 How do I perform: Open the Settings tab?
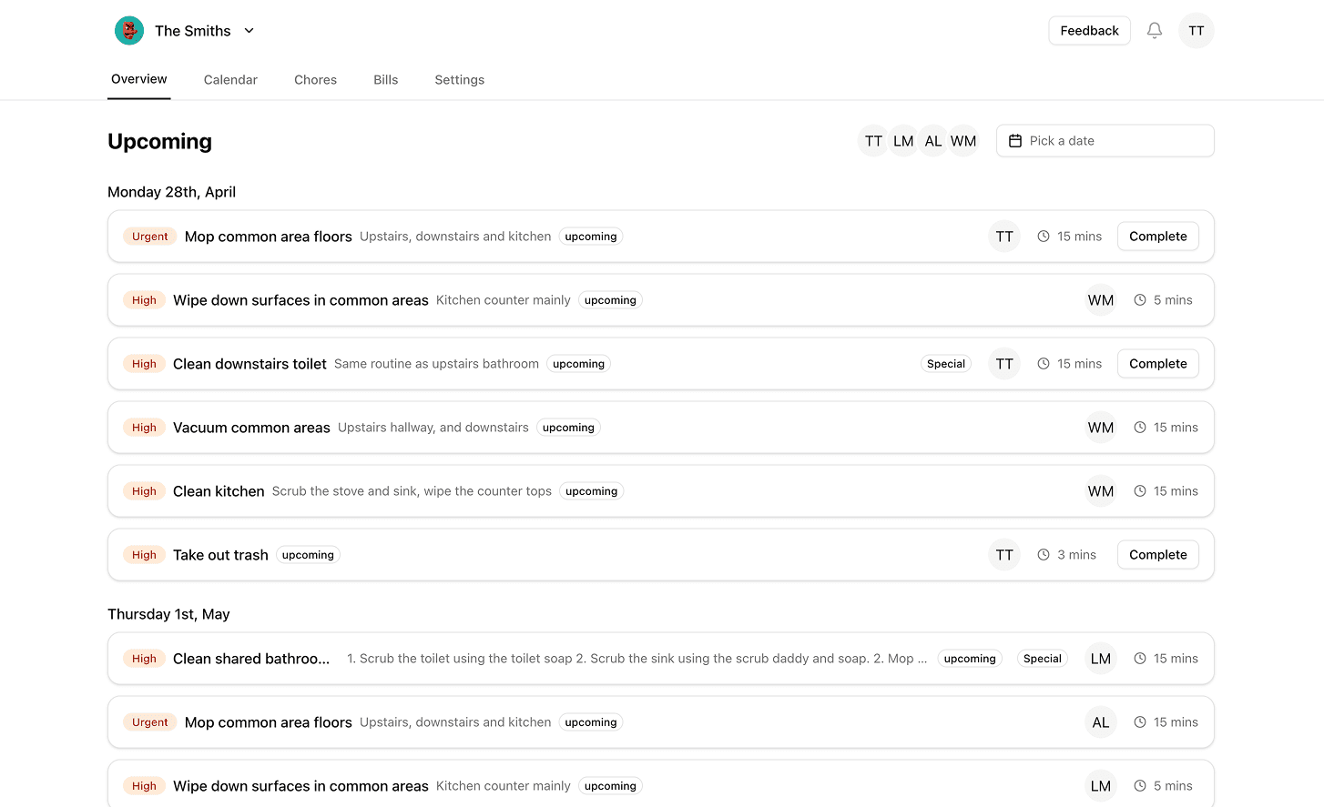click(460, 80)
